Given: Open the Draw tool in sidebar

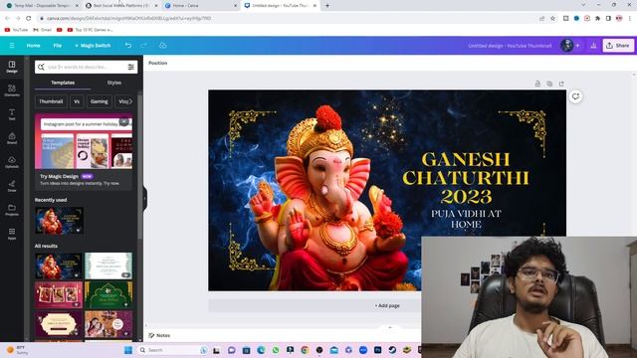Looking at the screenshot, I should click(12, 186).
